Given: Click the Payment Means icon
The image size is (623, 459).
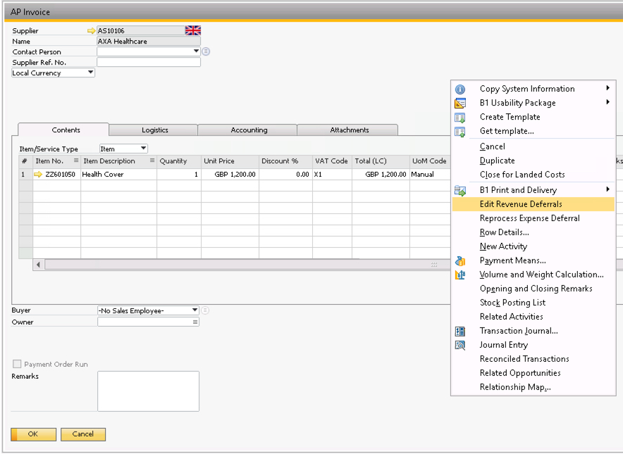Looking at the screenshot, I should [x=460, y=261].
